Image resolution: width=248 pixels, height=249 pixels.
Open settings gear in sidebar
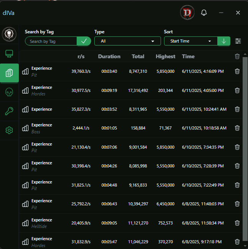coord(9,130)
